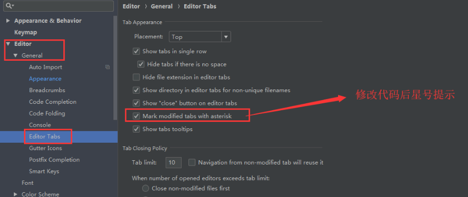Enable Hide file extension in editor tabs

click(136, 77)
